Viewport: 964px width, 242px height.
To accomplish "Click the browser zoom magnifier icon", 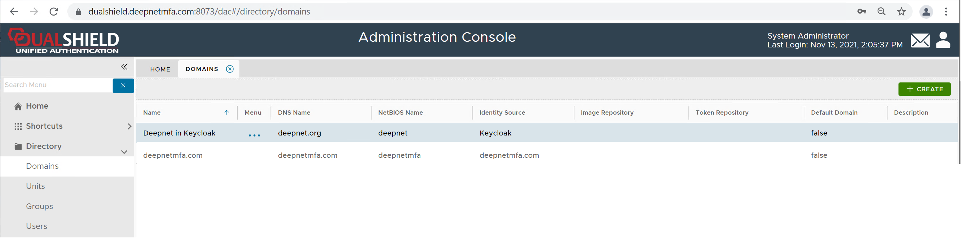I will pyautogui.click(x=881, y=12).
